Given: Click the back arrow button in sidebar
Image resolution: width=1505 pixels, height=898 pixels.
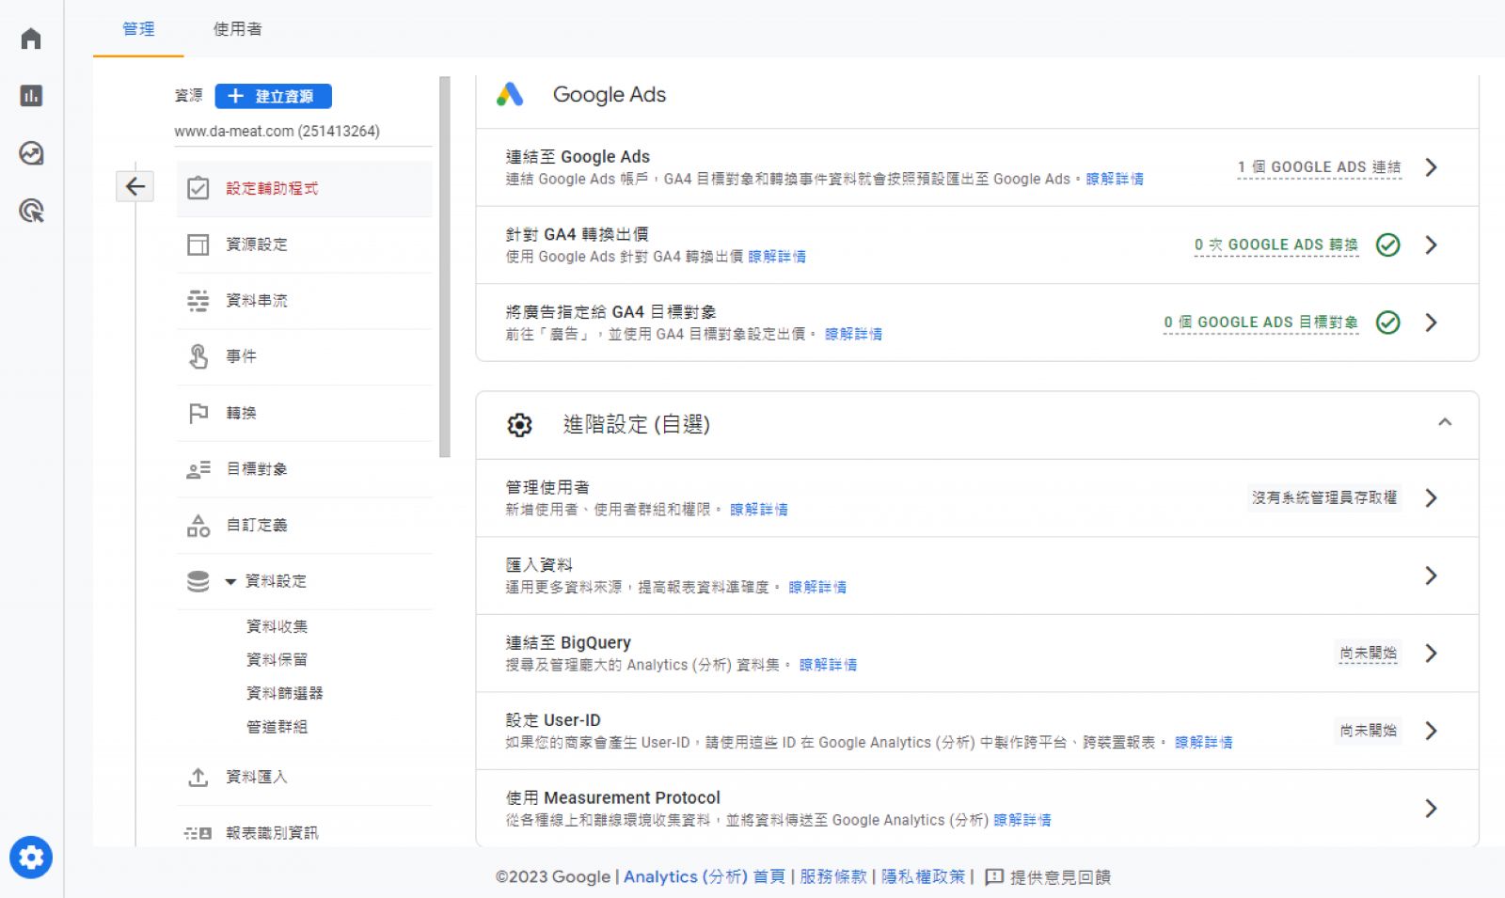Looking at the screenshot, I should 135,186.
